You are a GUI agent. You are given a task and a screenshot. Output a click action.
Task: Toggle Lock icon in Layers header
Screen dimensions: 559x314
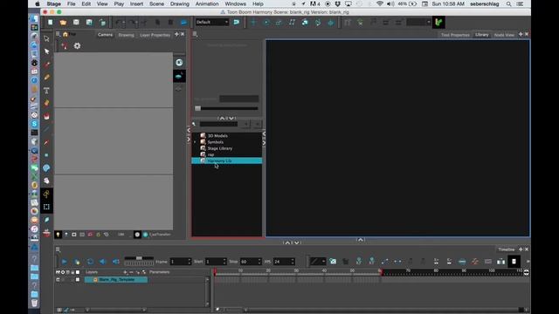point(72,272)
